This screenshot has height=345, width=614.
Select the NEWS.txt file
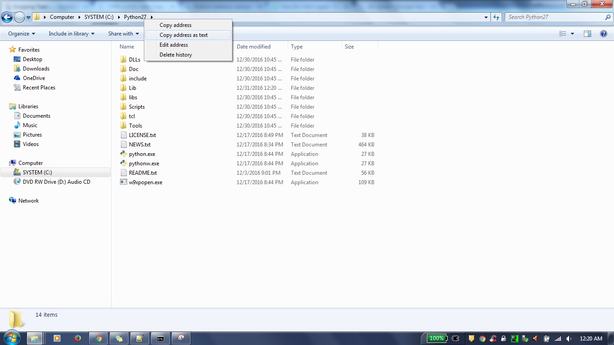(x=139, y=145)
